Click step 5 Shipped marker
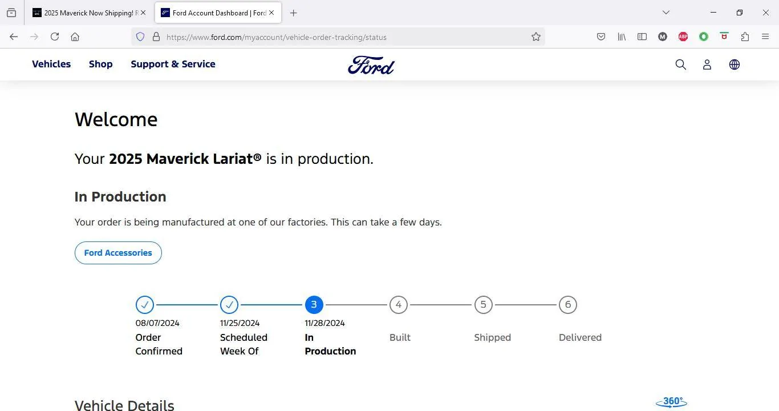Image resolution: width=779 pixels, height=411 pixels. click(483, 305)
